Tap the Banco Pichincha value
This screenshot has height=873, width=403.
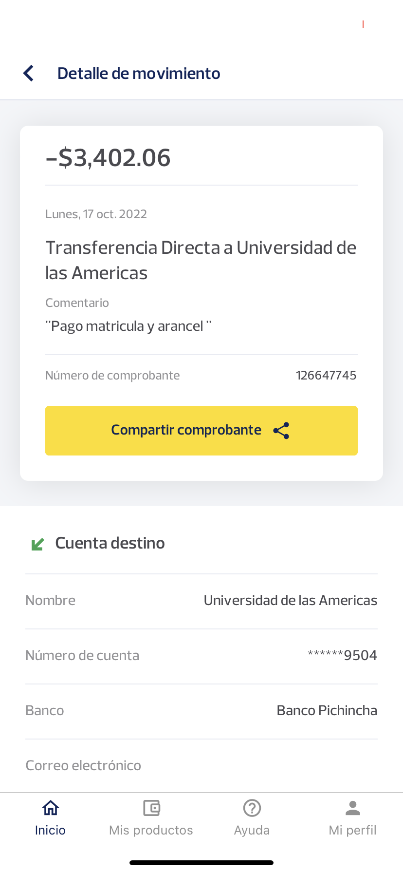pos(327,710)
